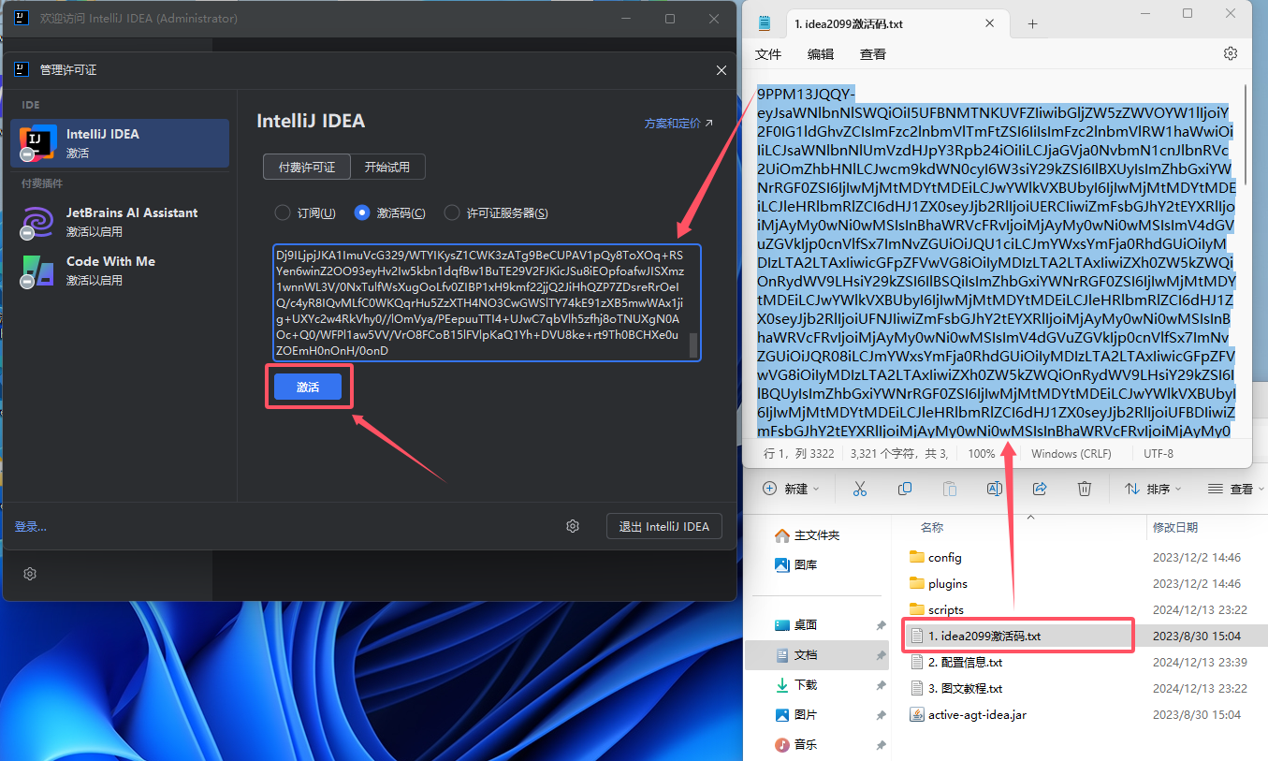Viewport: 1268px width, 761px height.
Task: Open 图库 in Explorer sidebar
Action: click(x=795, y=564)
